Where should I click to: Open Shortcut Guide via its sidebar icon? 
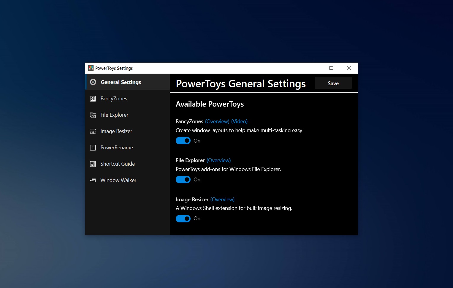point(93,164)
